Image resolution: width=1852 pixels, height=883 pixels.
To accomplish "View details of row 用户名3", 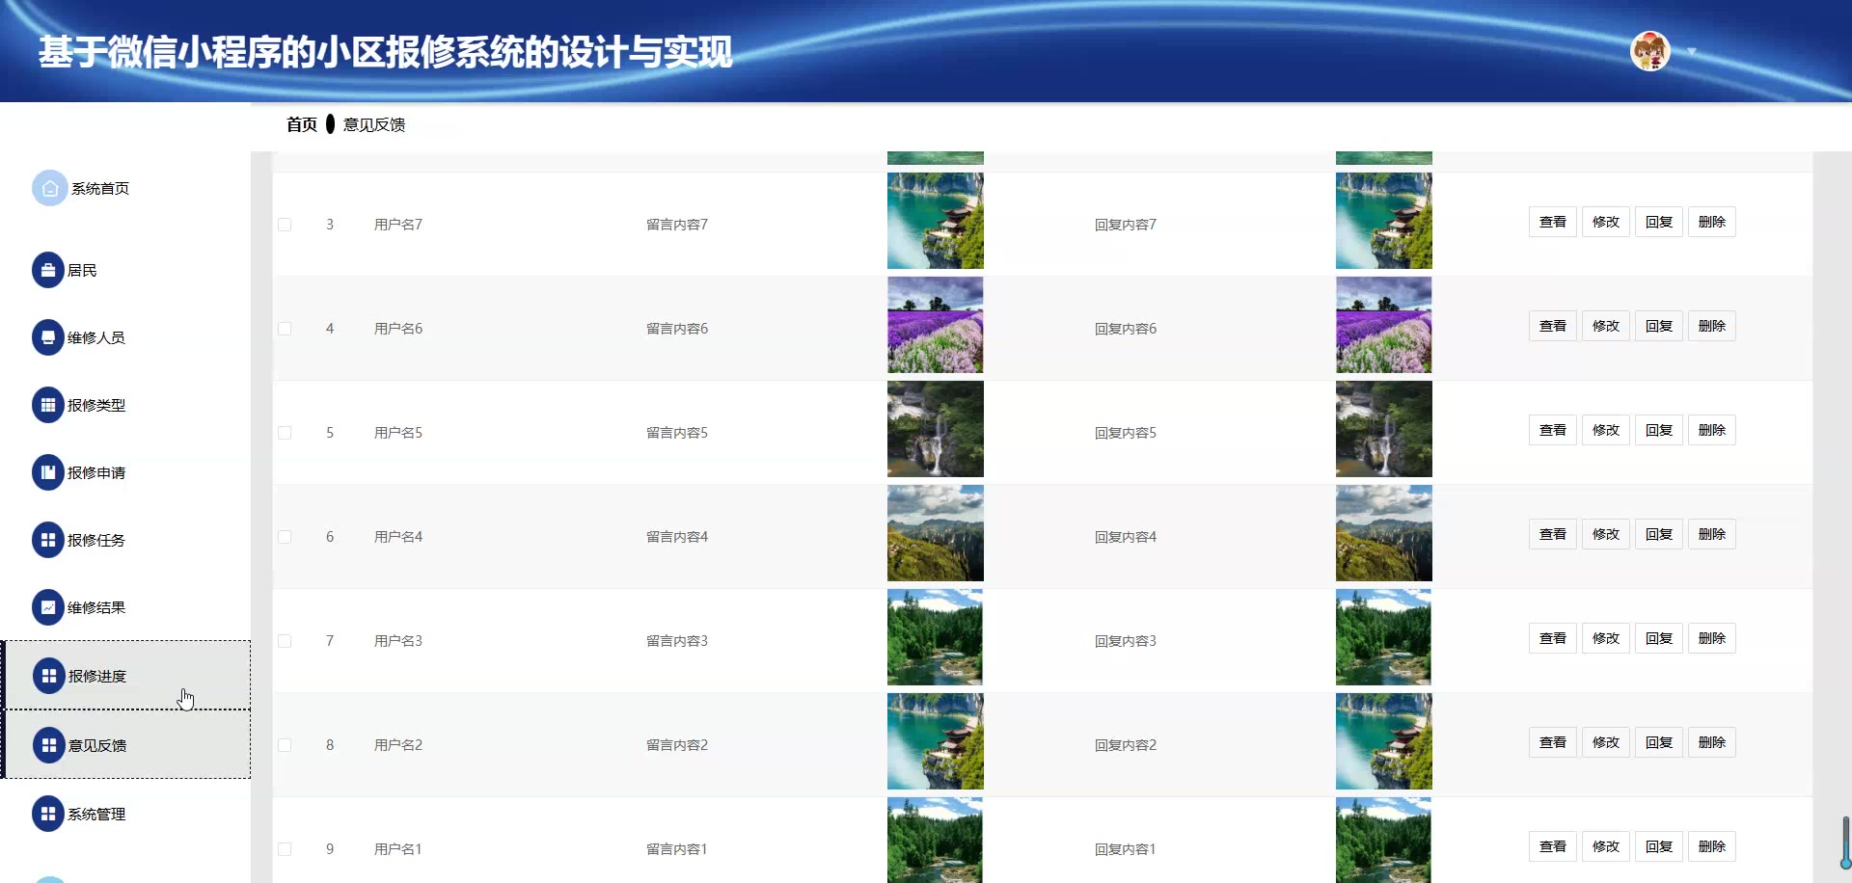I will (1553, 638).
